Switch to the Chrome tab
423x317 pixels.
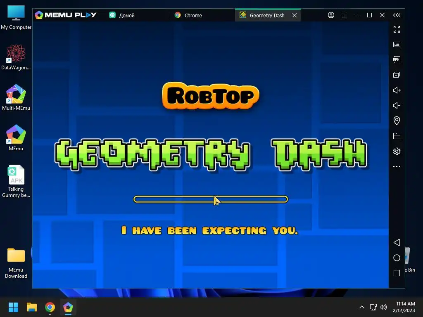202,15
